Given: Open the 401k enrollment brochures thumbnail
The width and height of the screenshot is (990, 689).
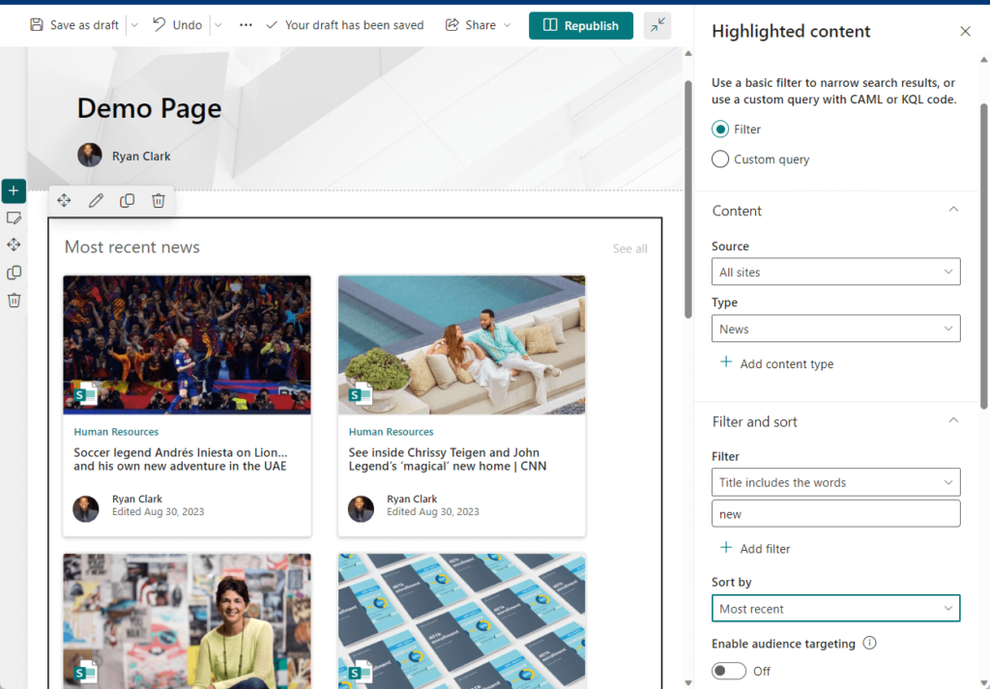Looking at the screenshot, I should (461, 621).
